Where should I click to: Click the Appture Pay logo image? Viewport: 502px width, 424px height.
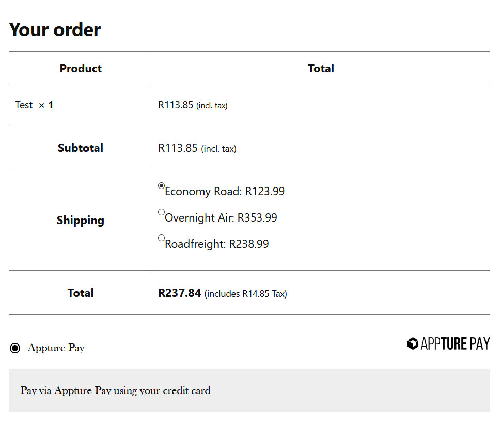coord(448,344)
